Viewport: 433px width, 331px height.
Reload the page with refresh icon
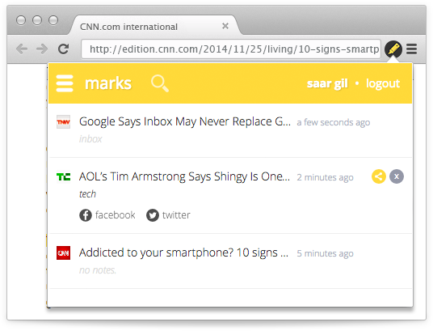64,49
